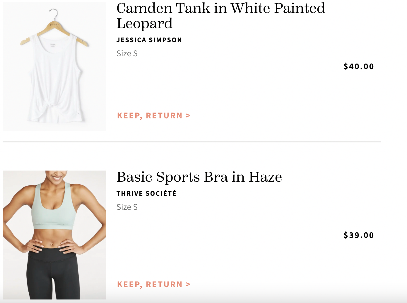Open the Camden Tank in White Painted Leopard title

(221, 16)
